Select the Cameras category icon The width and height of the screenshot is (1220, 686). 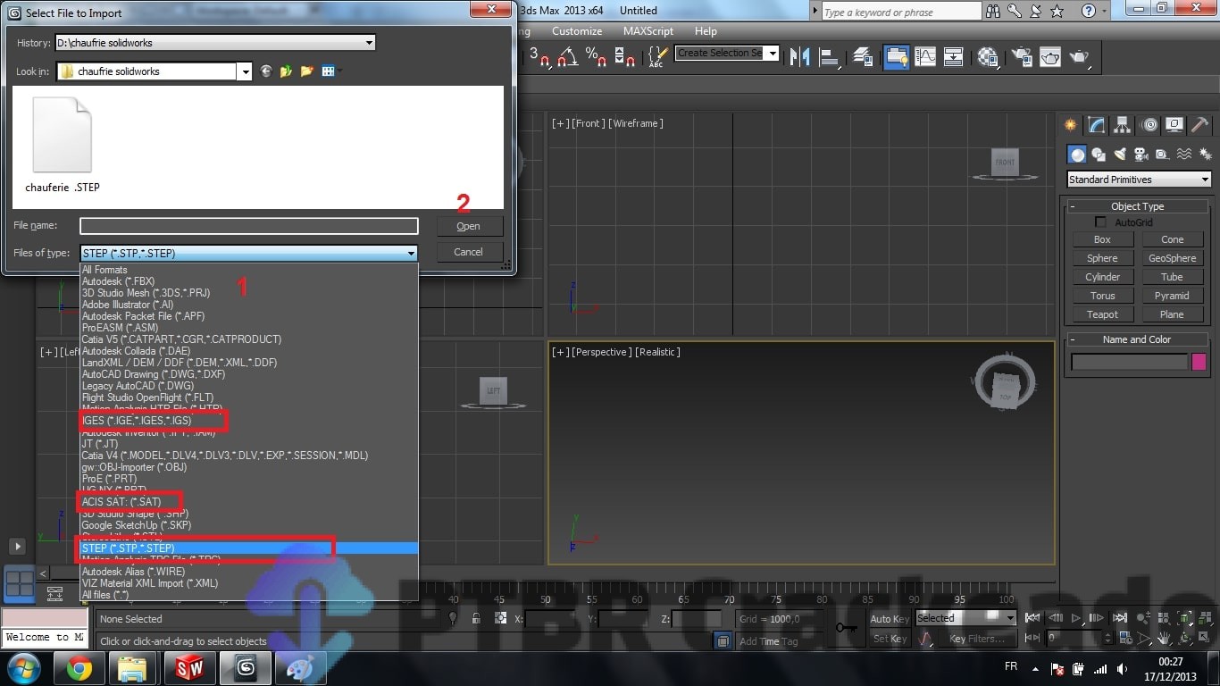(x=1141, y=155)
